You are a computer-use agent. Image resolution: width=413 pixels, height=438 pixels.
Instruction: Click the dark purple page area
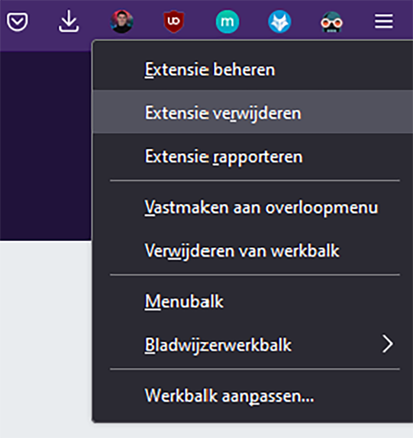coord(46,145)
